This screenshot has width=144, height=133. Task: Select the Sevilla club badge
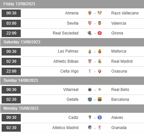(x=90, y=23)
